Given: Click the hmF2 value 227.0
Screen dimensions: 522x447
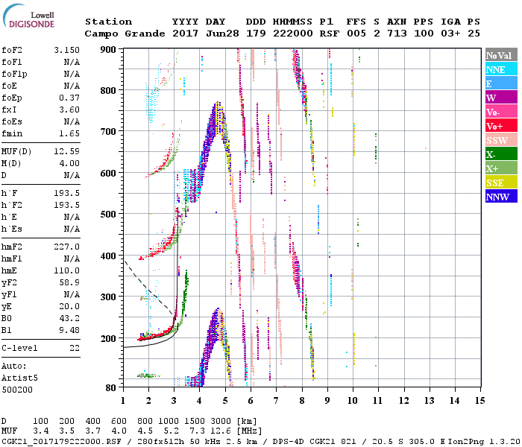Looking at the screenshot, I should tap(66, 247).
